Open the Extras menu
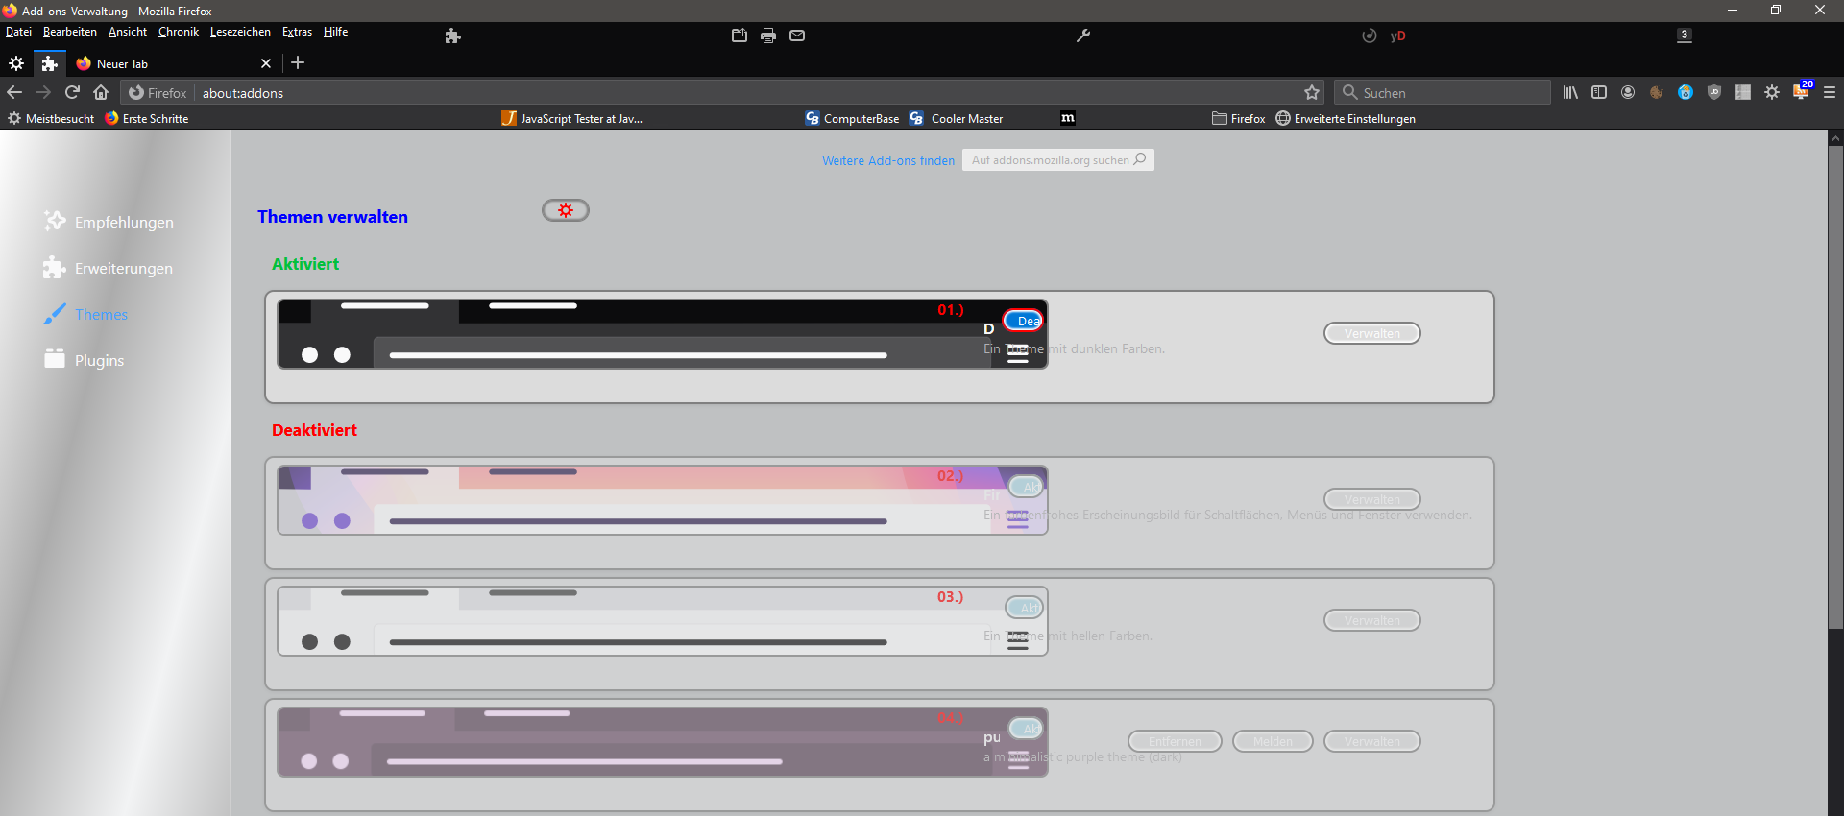Screen dimensions: 1844x816 pyautogui.click(x=297, y=32)
